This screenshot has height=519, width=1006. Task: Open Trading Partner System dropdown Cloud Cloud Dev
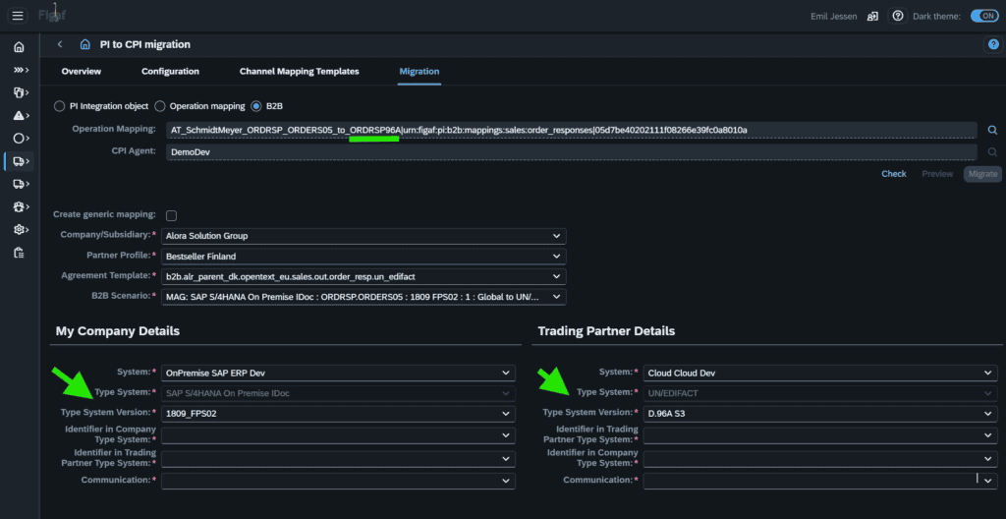(820, 373)
